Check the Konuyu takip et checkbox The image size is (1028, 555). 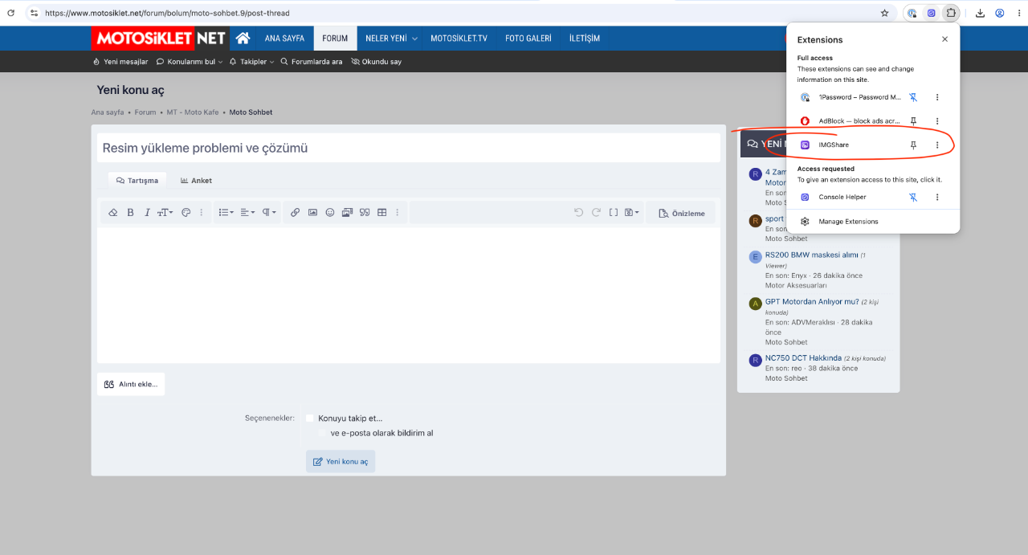310,418
